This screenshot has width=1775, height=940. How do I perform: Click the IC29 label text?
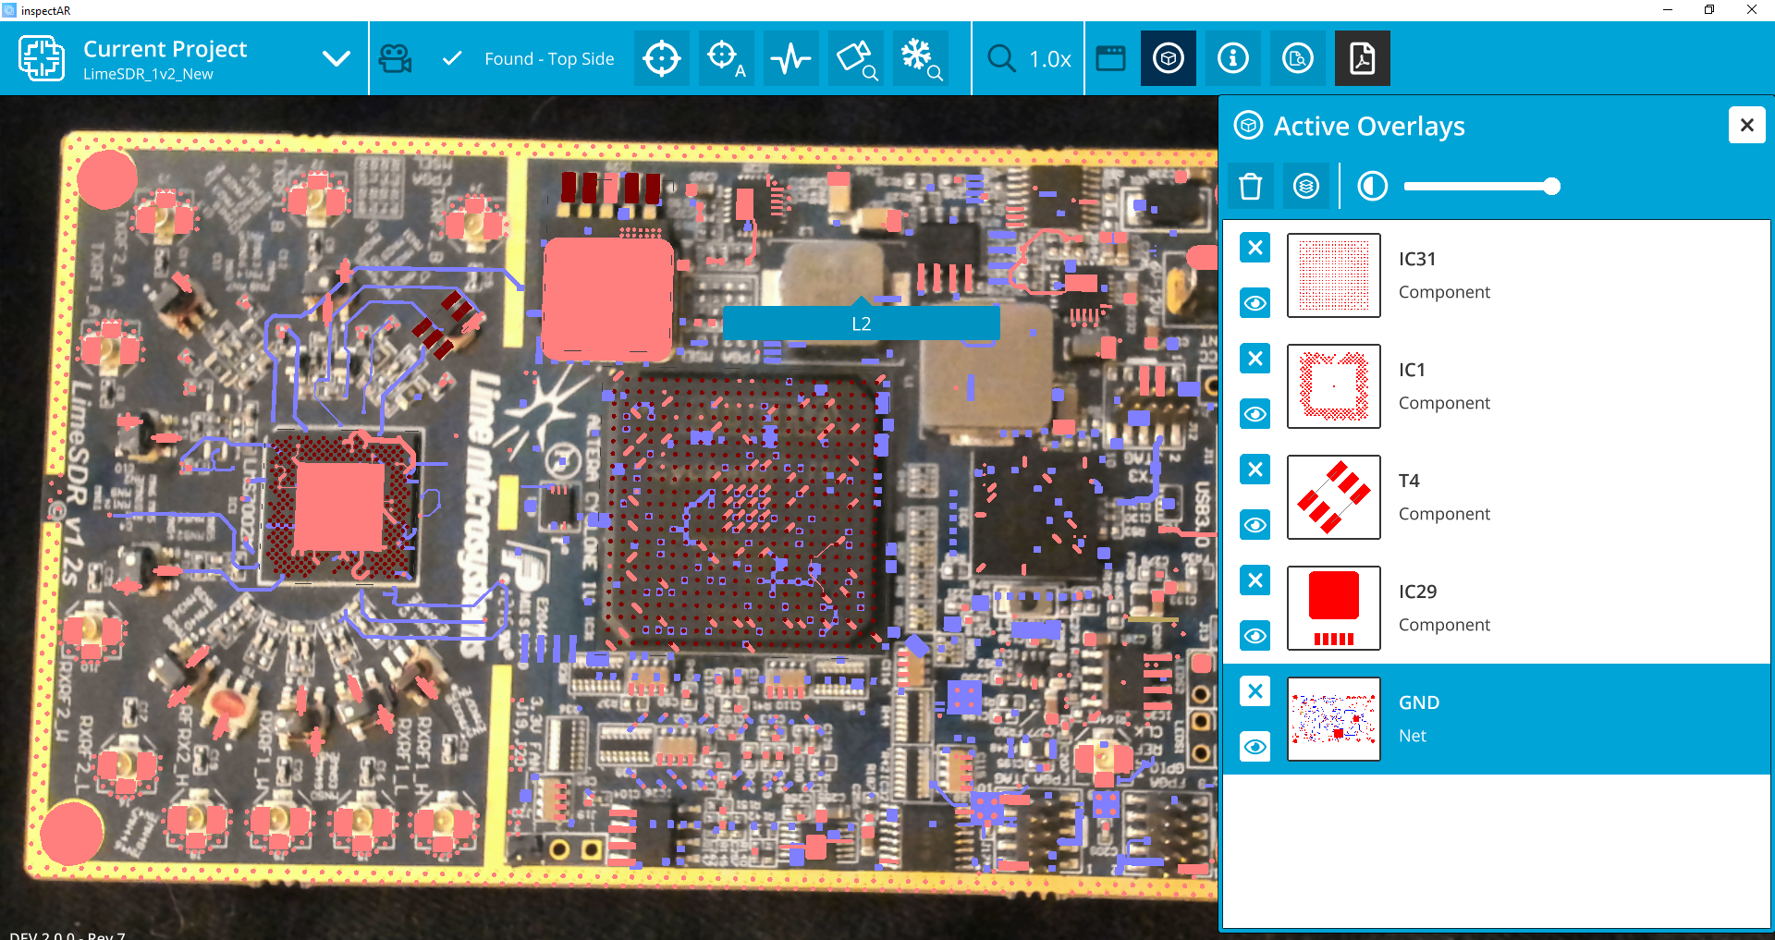tap(1417, 592)
